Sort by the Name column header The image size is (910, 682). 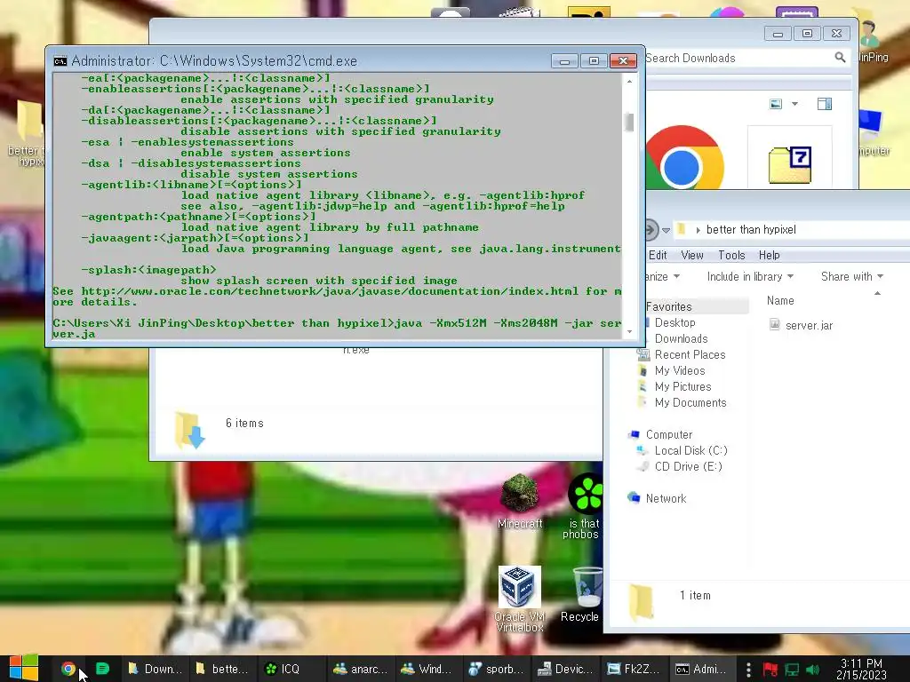click(x=780, y=300)
